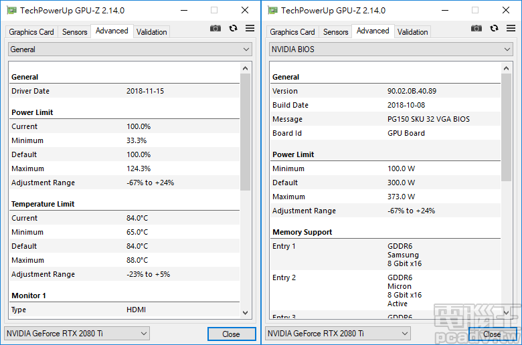This screenshot has height=345, width=522.
Task: Close left GPU-Z window via title bar X
Action: tap(245, 10)
